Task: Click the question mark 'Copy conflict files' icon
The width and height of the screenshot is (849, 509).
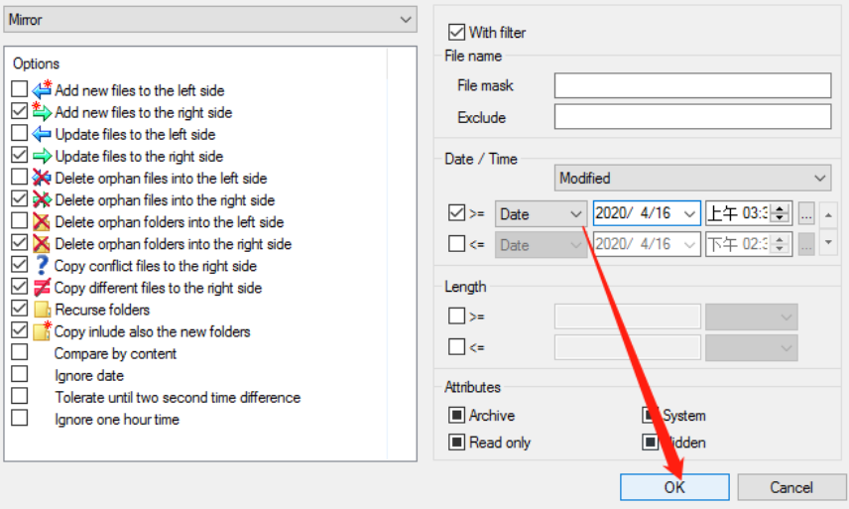Action: 42,265
